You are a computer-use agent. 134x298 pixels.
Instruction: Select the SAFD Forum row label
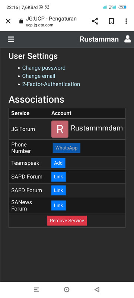(x=26, y=190)
